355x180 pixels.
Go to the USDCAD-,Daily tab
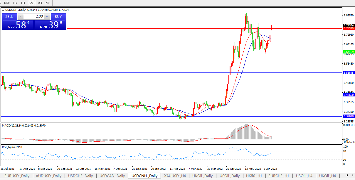[112, 176]
